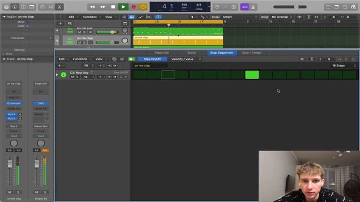Toggle the Flex icon in tracks toolbar

pyautogui.click(x=148, y=17)
